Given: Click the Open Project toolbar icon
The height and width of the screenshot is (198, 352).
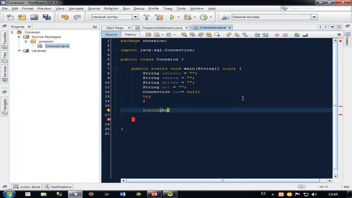Looking at the screenshot, I should point(34,17).
